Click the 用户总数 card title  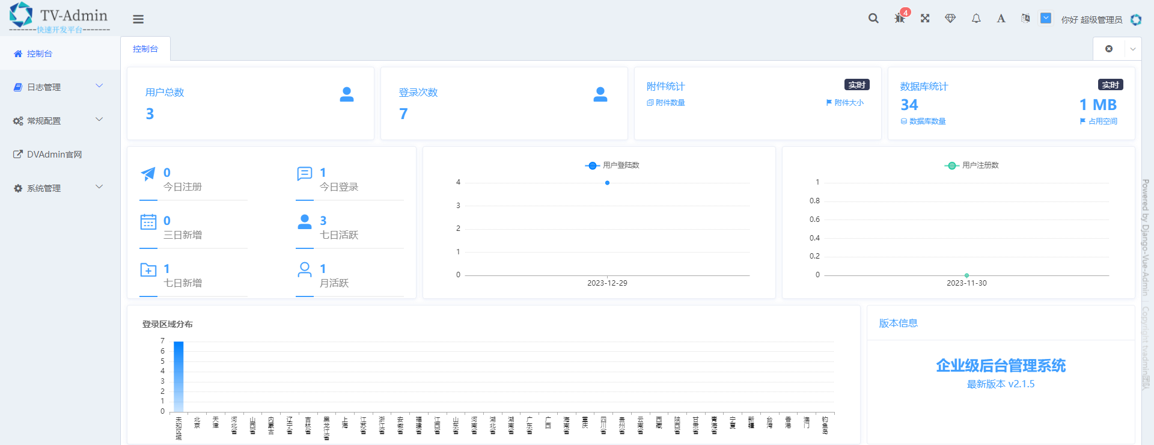pyautogui.click(x=165, y=93)
